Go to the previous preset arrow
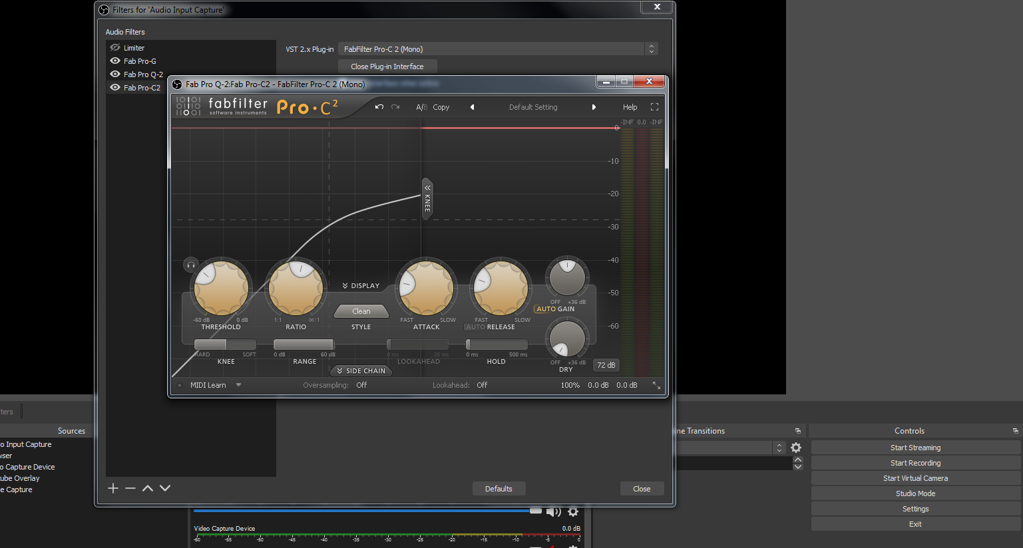 [x=473, y=107]
